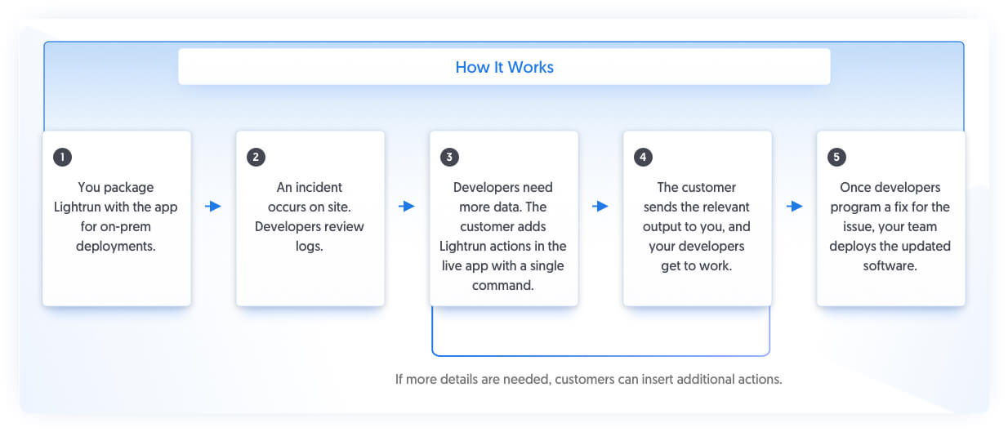
Task: Select the 'You package Lightrun' card text
Action: pyautogui.click(x=116, y=216)
